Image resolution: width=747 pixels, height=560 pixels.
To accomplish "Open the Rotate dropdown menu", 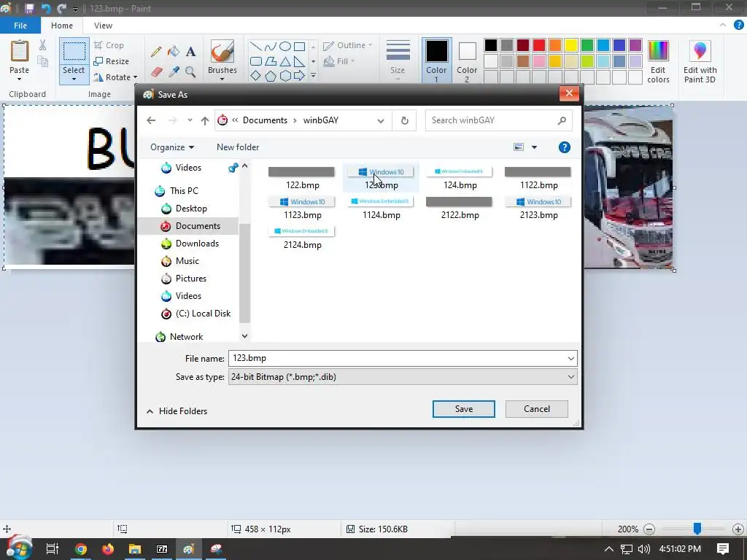I will (x=135, y=77).
